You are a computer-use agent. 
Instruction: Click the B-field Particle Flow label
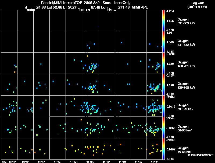coord(201,155)
